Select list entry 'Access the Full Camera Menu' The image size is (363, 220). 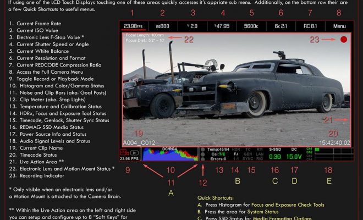[50, 72]
